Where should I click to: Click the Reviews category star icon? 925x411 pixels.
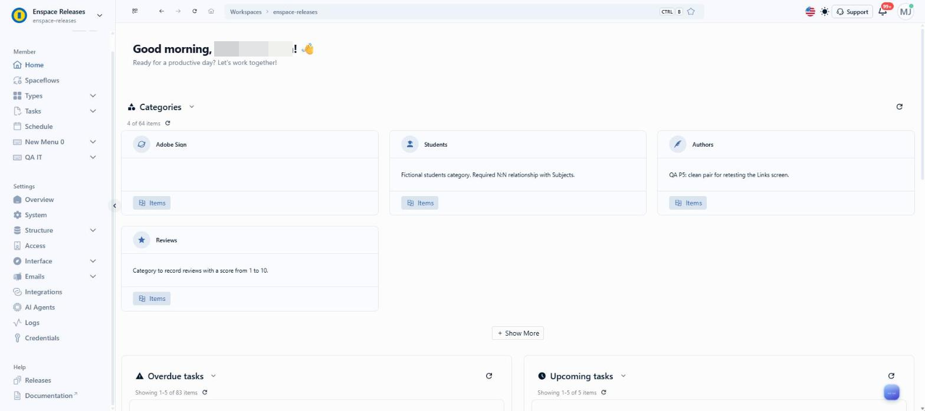[x=142, y=240]
